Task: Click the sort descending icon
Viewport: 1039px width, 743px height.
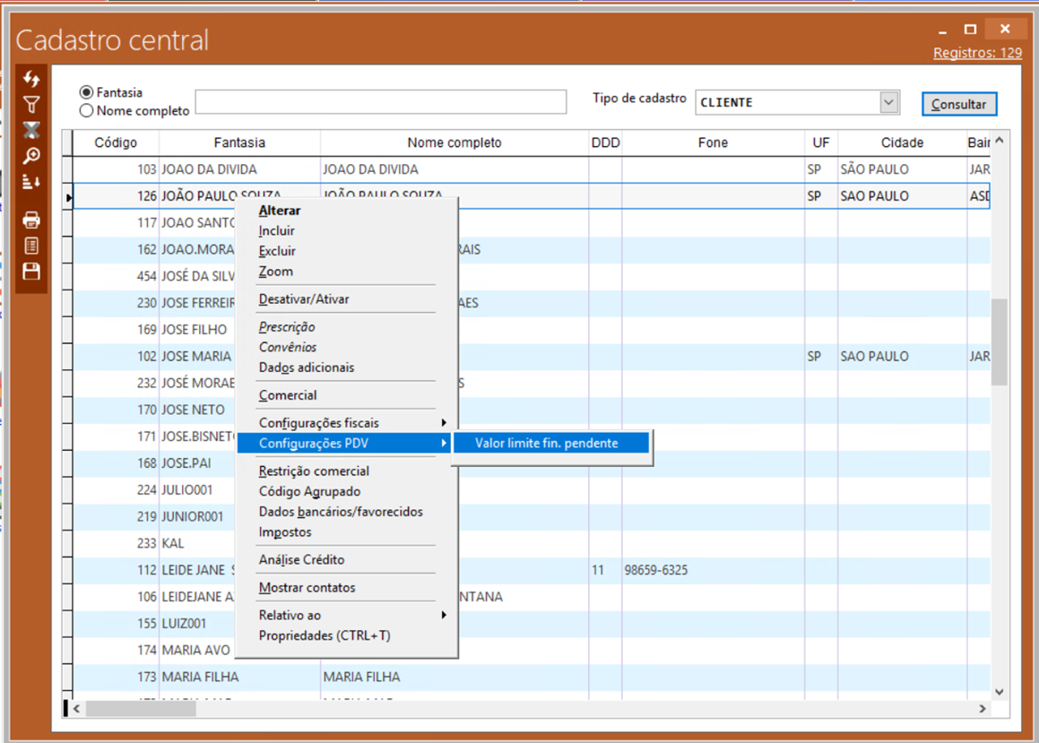Action: [31, 183]
